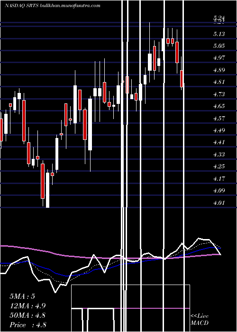Click the 4.17 price axis label
This screenshot has height=332, width=237.
(219, 178)
